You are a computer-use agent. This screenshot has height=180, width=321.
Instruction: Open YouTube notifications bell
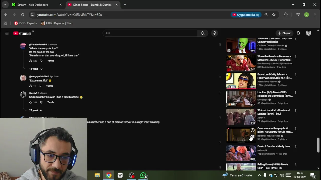pyautogui.click(x=298, y=33)
